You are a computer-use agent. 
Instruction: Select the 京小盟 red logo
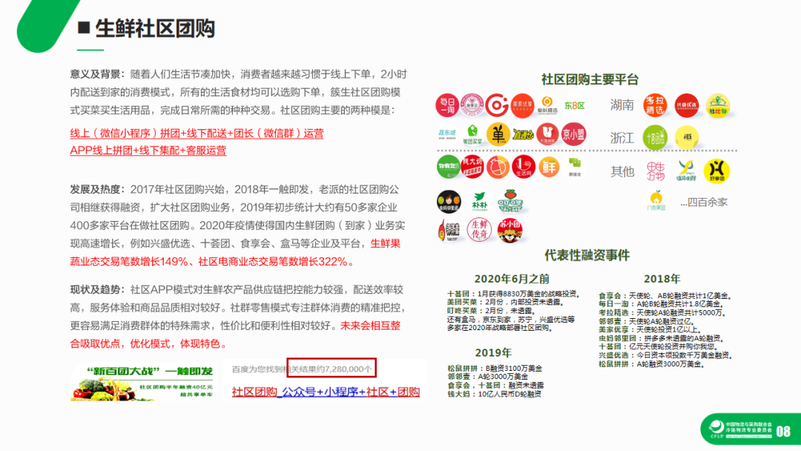573,134
